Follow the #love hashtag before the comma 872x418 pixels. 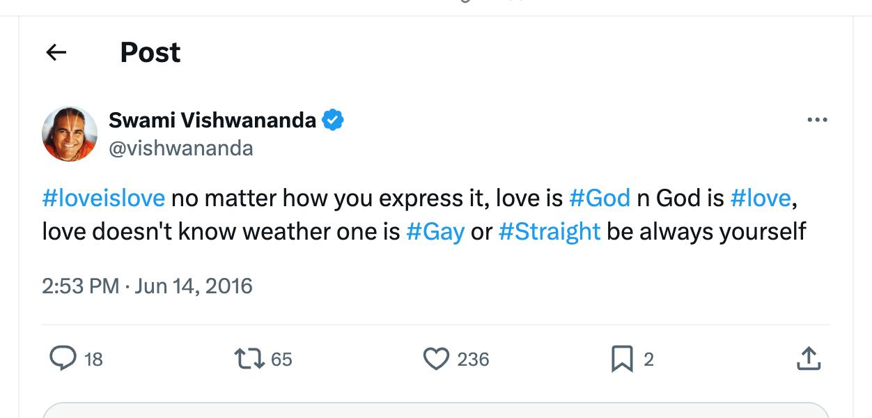[x=761, y=199]
